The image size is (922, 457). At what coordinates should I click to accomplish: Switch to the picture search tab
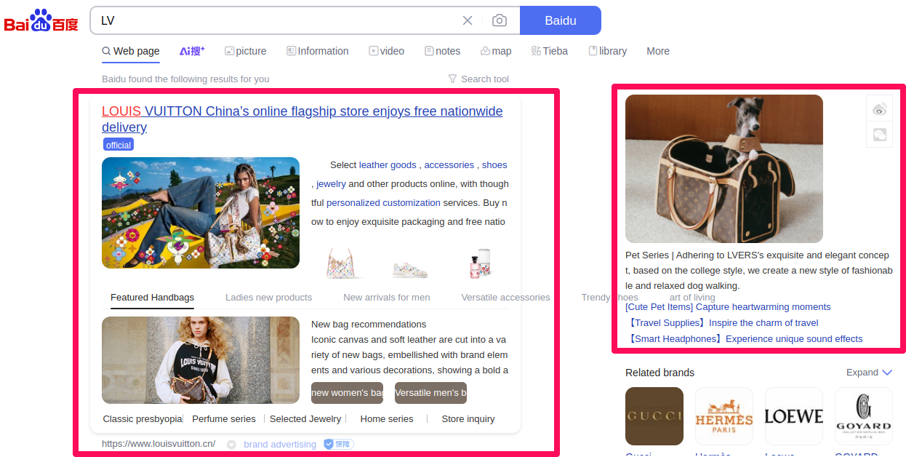point(246,51)
